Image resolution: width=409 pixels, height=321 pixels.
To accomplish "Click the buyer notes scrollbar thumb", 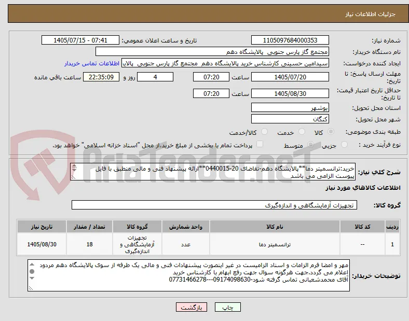I will 32,271.
